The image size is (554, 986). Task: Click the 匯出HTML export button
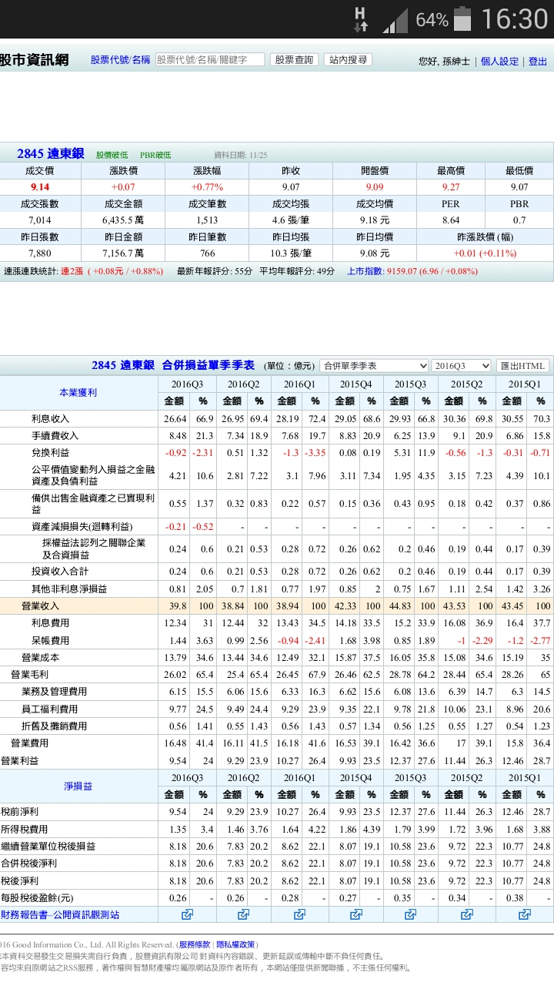click(x=522, y=366)
